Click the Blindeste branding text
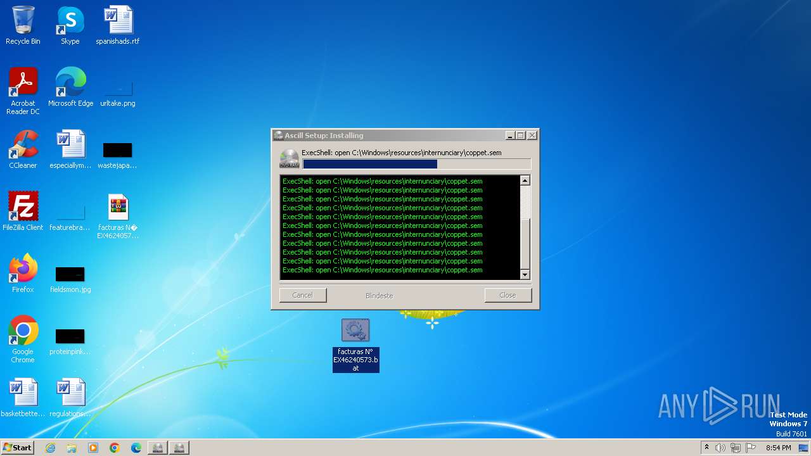Image resolution: width=811 pixels, height=456 pixels. [x=380, y=296]
